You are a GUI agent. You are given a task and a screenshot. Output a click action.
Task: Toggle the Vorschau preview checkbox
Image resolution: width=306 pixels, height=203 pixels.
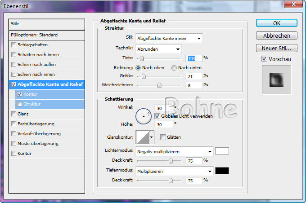pyautogui.click(x=264, y=59)
